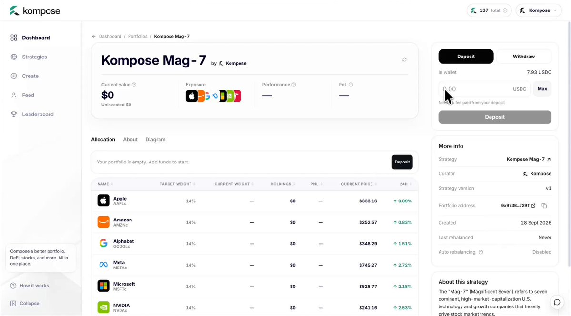Click the Current value info icon
Screen dimensions: 571x316
click(134, 85)
